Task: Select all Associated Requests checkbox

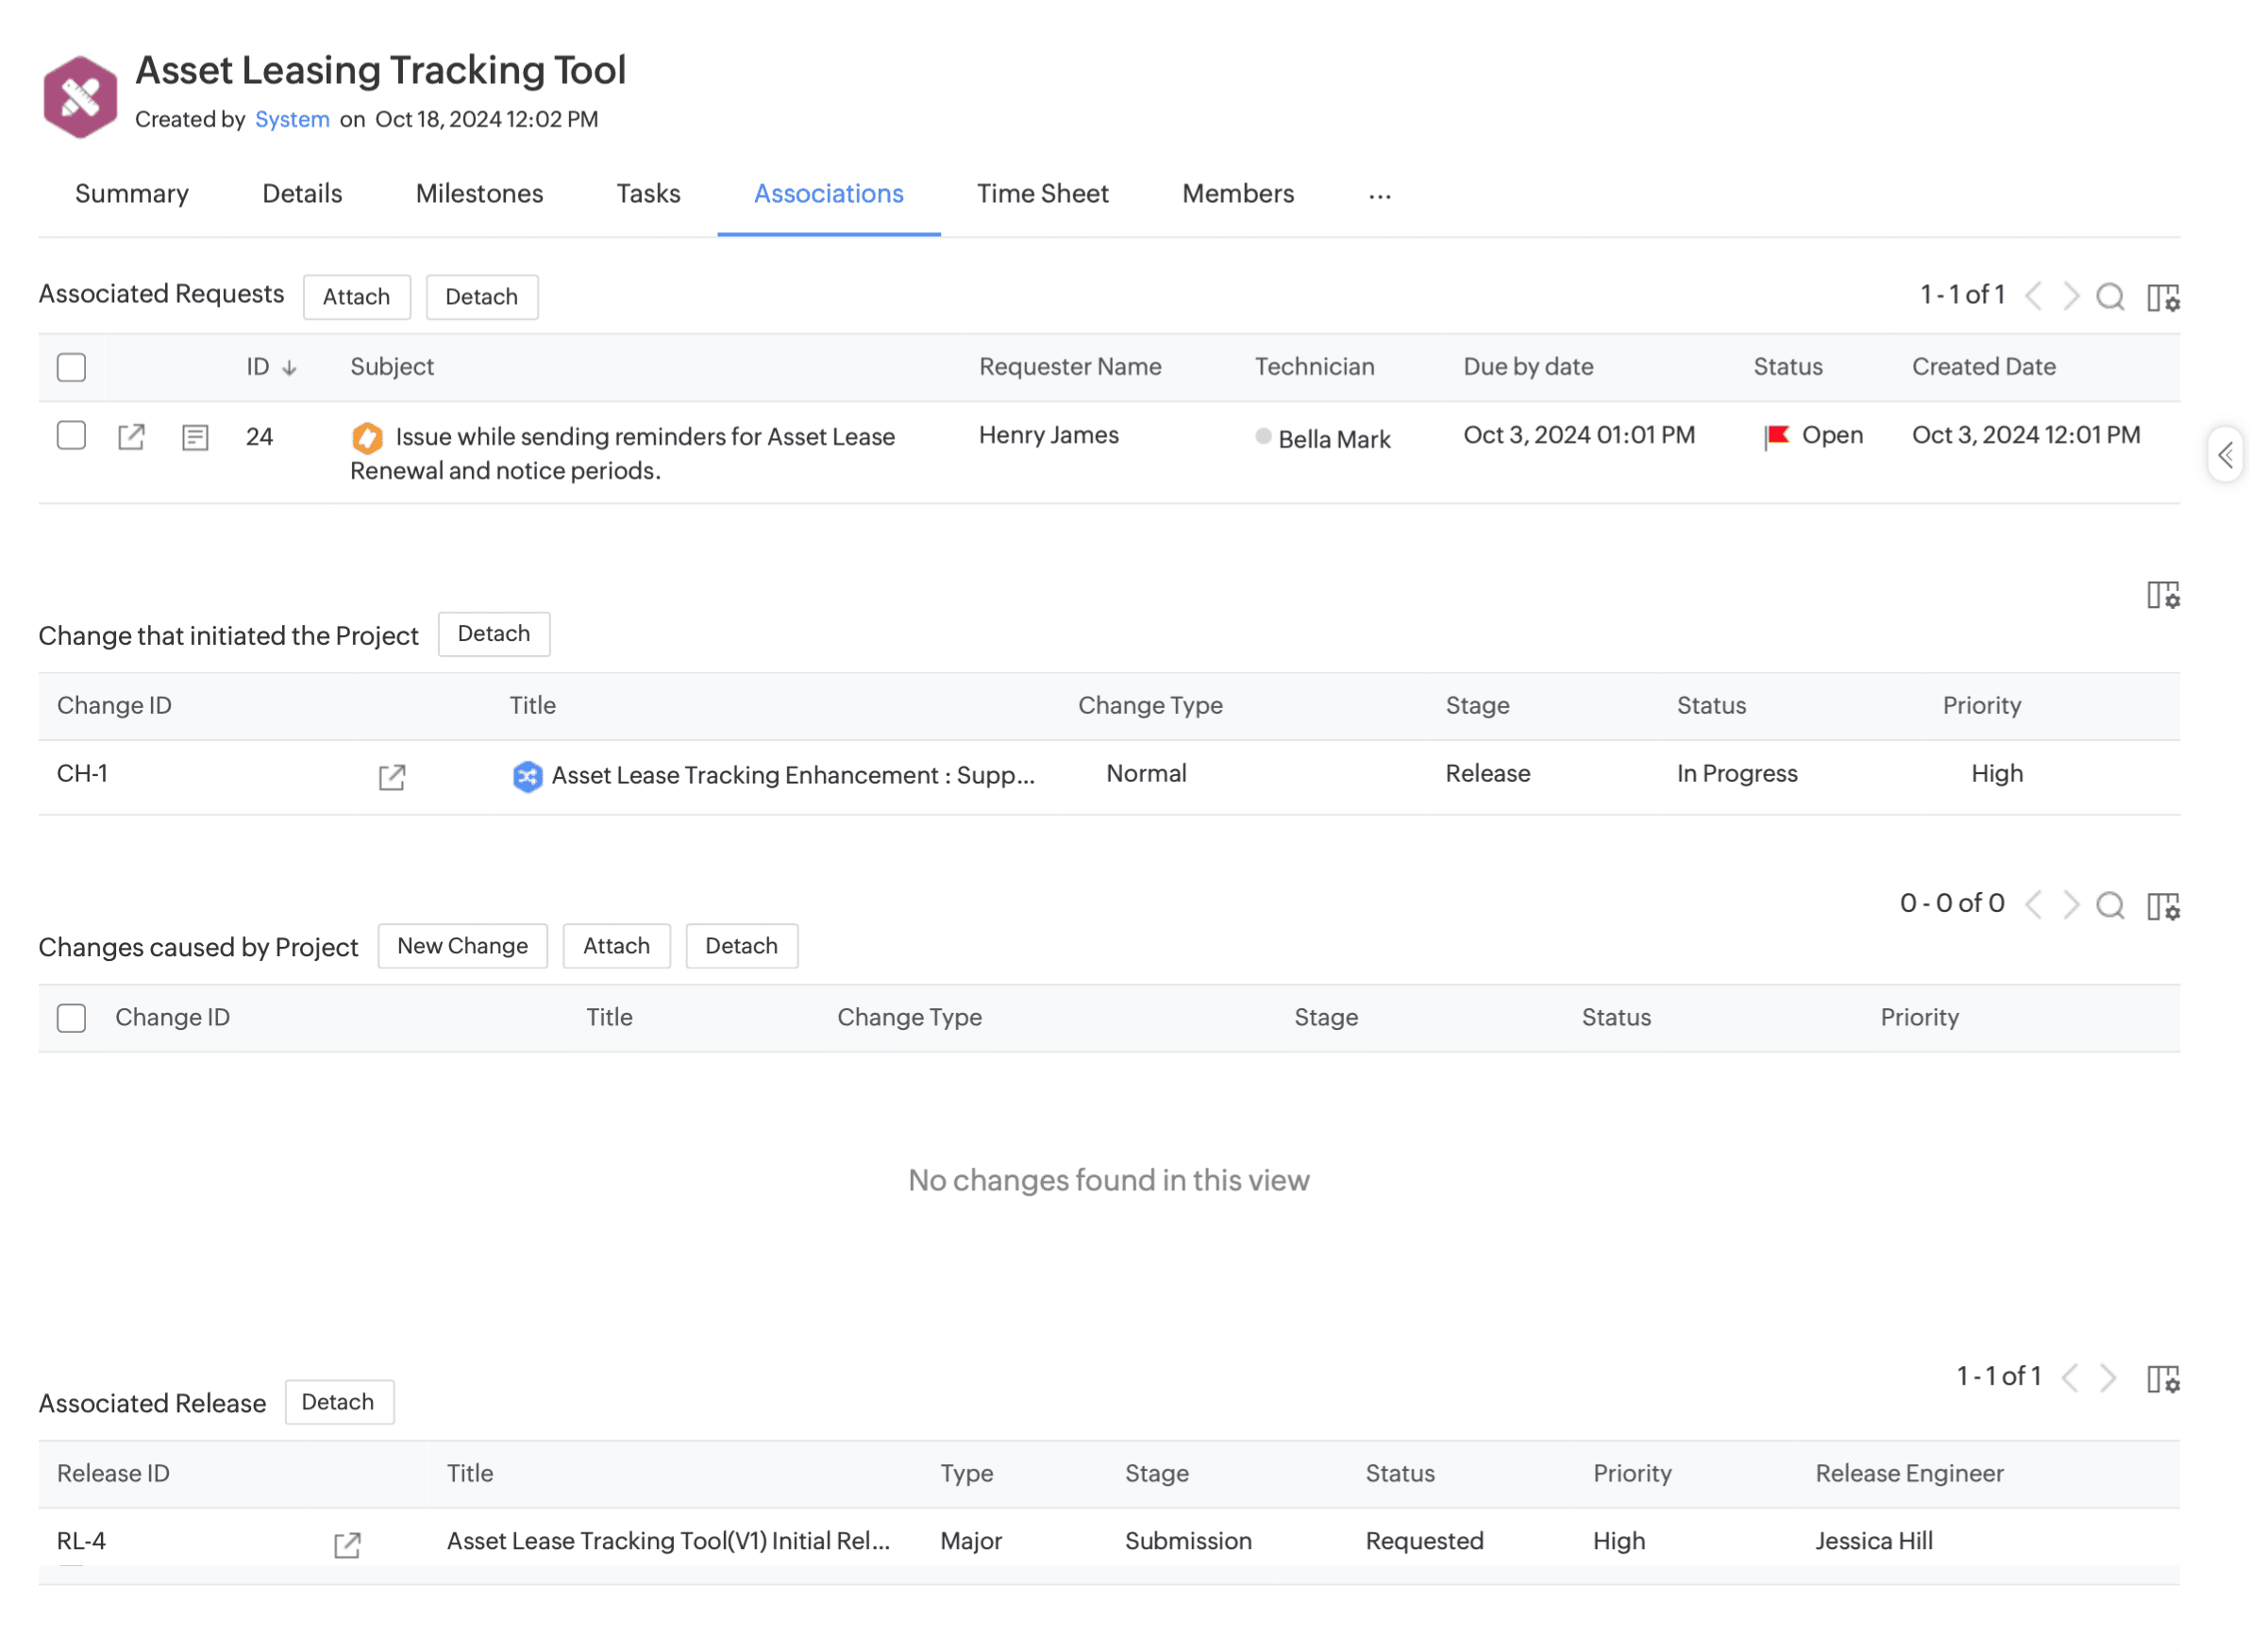Action: pos(71,367)
